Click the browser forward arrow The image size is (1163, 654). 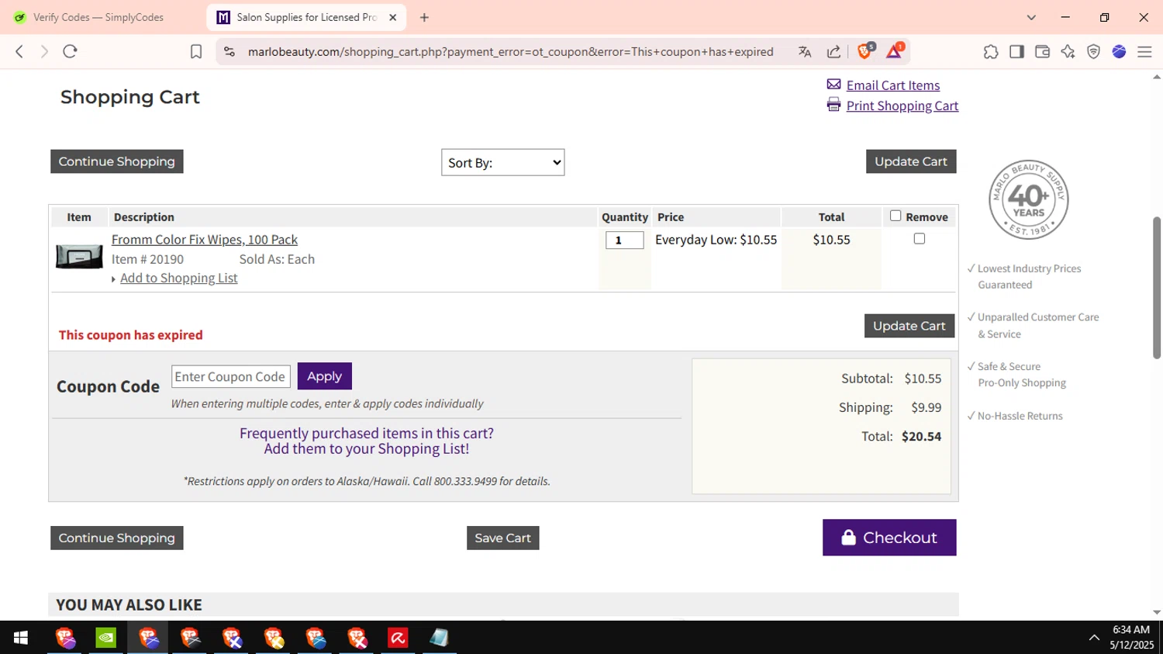44,51
